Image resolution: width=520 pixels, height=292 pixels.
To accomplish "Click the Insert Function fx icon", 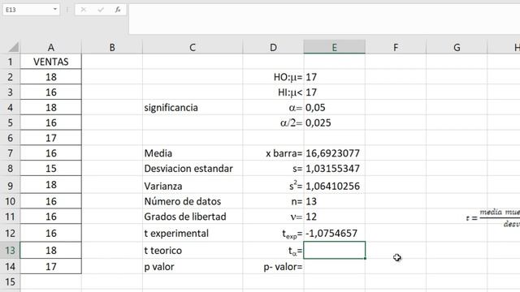I will point(118,10).
